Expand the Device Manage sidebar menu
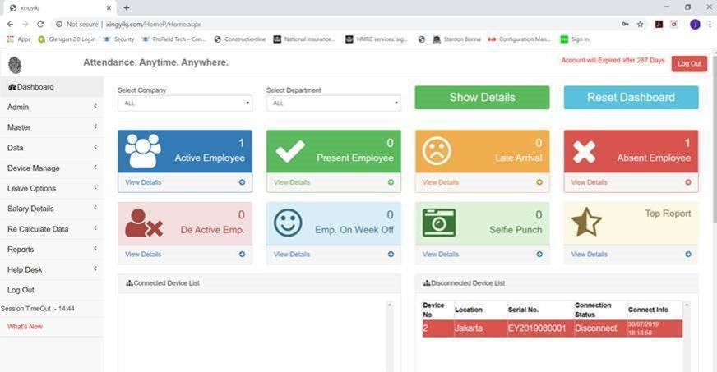 51,168
